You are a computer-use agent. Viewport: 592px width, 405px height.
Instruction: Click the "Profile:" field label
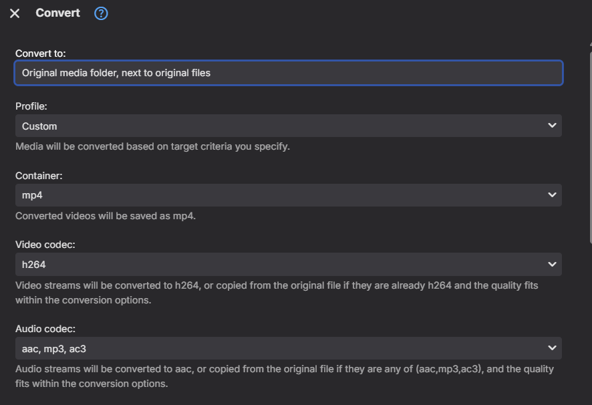click(31, 106)
